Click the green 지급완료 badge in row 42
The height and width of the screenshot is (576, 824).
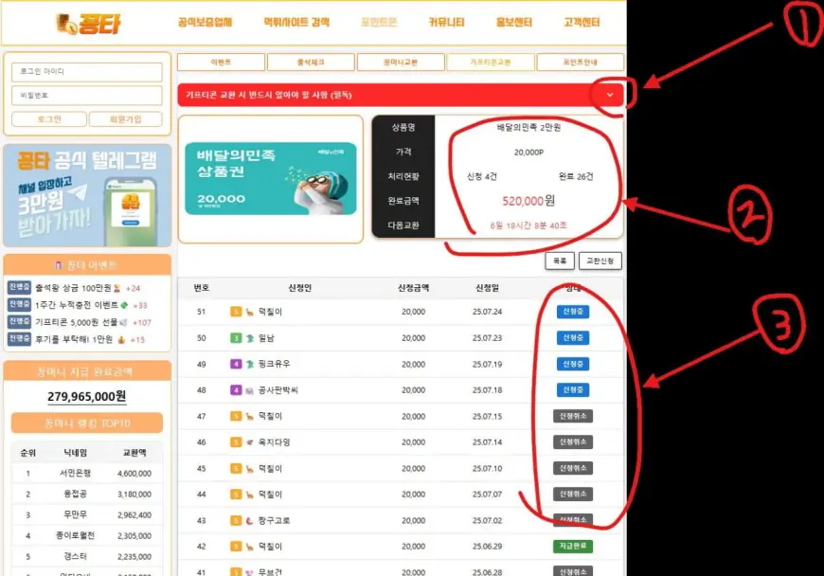[x=572, y=546]
